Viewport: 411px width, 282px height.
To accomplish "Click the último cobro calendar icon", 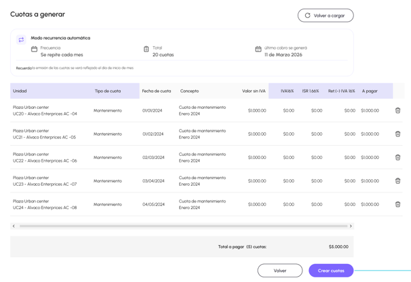I will coord(258,49).
